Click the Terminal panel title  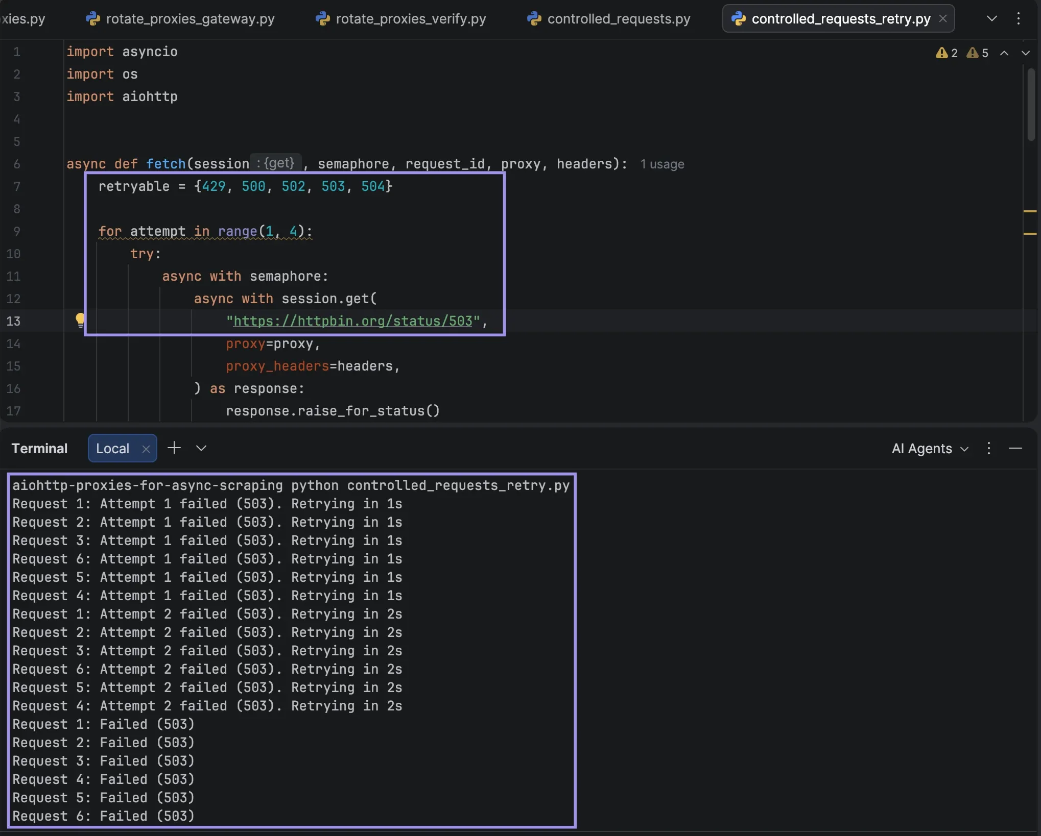pyautogui.click(x=39, y=448)
